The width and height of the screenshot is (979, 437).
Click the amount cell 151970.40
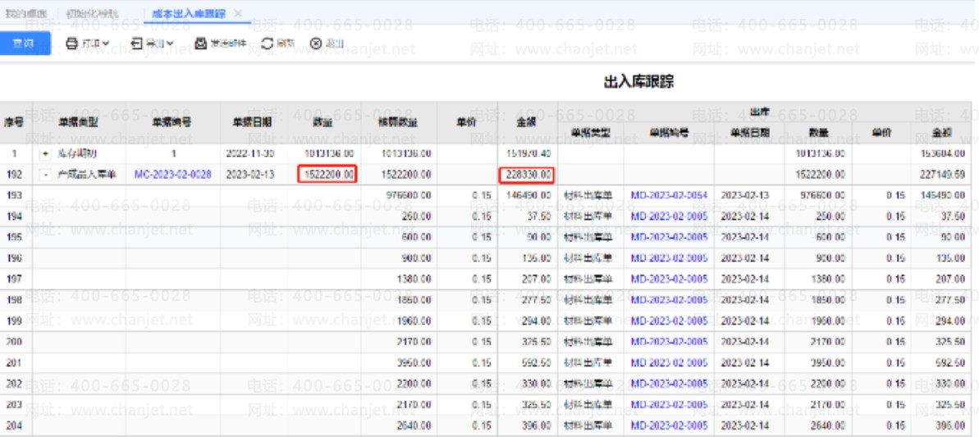[528, 153]
